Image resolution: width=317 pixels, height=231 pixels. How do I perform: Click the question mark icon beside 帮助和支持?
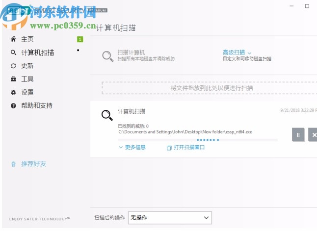[13, 105]
